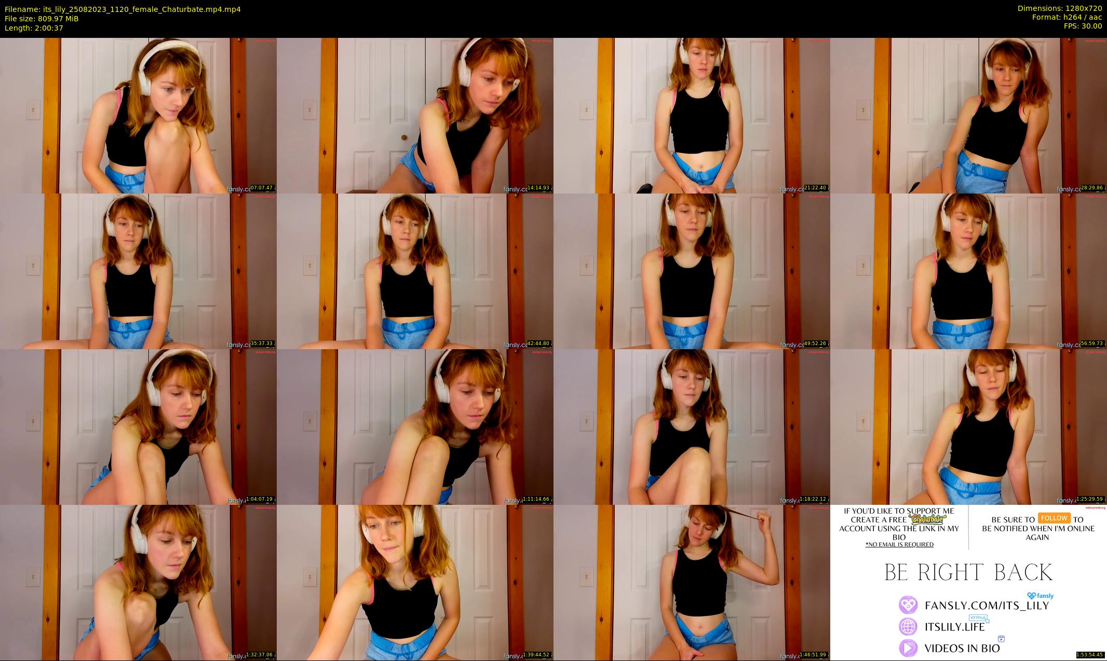
Task: Select the thumbnail at 1:39:44.52
Action: tap(415, 582)
